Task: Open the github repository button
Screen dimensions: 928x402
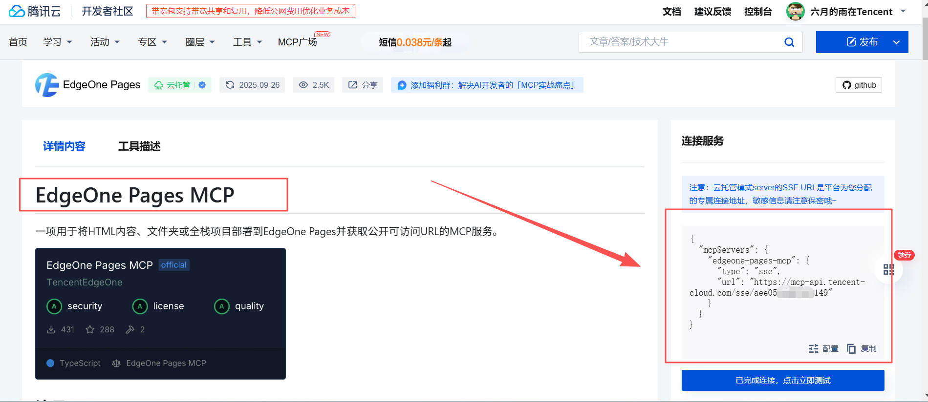Action: click(859, 85)
